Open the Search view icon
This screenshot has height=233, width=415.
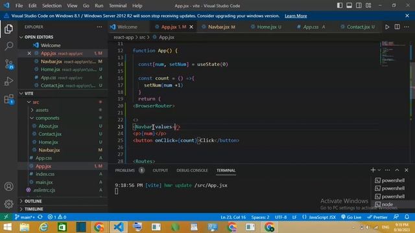coord(8,46)
